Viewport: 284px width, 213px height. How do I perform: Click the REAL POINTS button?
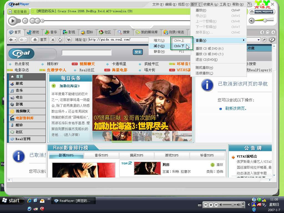(x=262, y=12)
